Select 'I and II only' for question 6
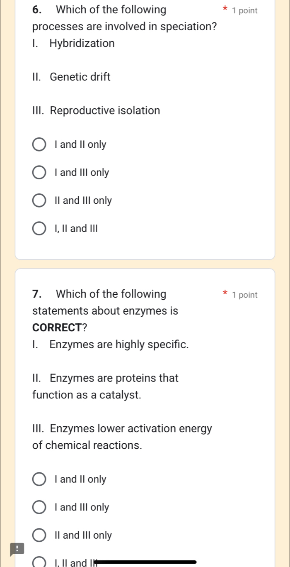Image resolution: width=290 pixels, height=567 pixels. [39, 144]
